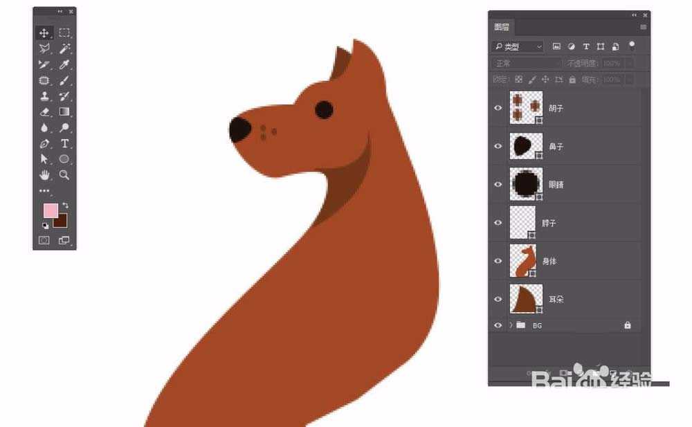
Task: Open the layers panel flyout menu
Action: click(643, 28)
